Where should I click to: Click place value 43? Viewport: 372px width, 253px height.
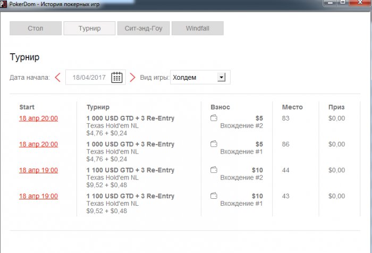286,196
